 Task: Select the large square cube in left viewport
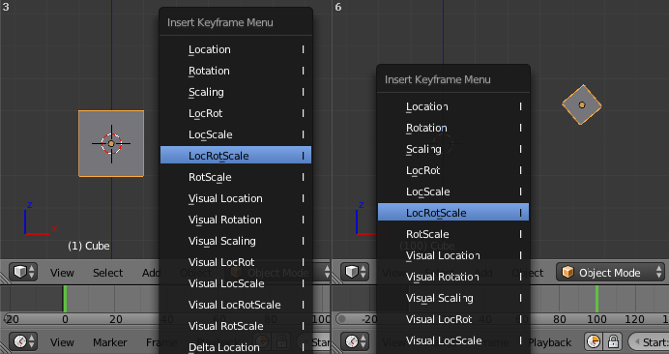[111, 143]
